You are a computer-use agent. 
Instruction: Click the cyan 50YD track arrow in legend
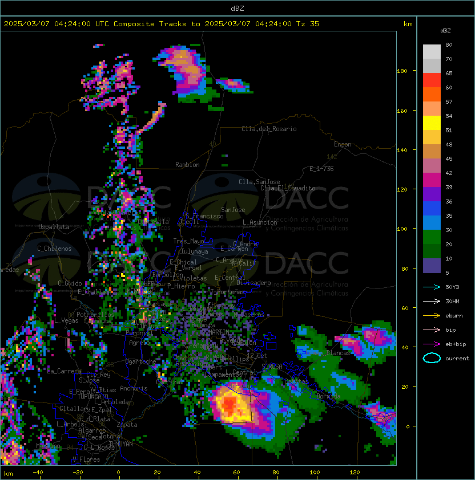(x=432, y=287)
